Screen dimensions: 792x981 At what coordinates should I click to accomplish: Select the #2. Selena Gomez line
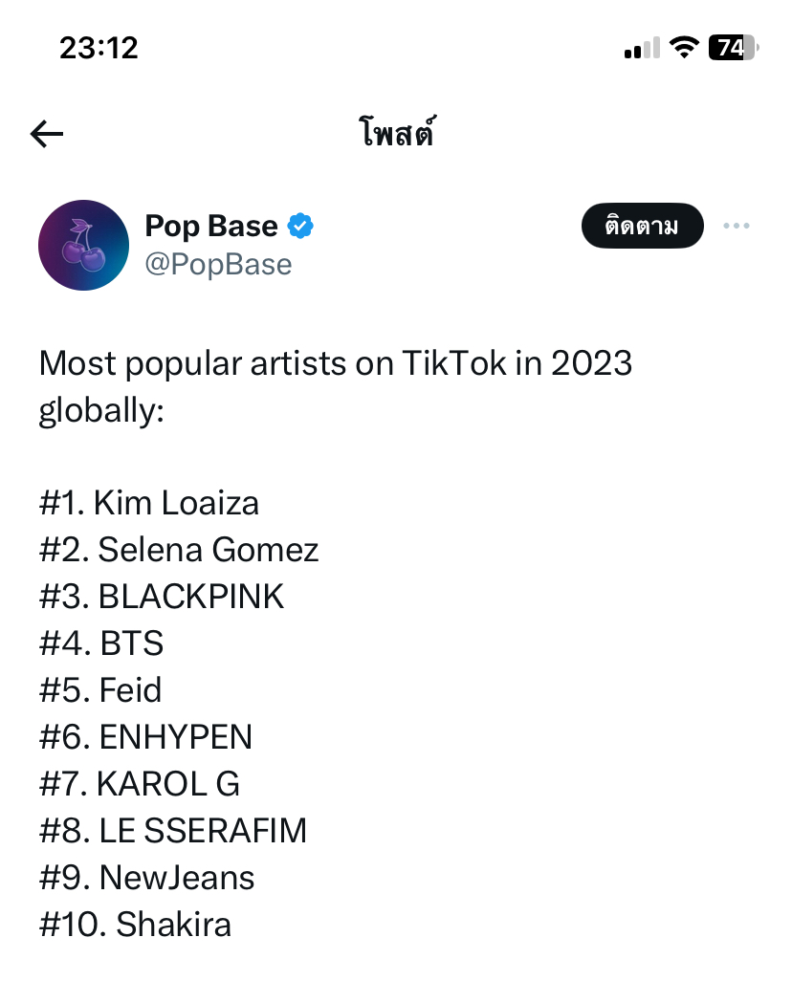pos(179,550)
